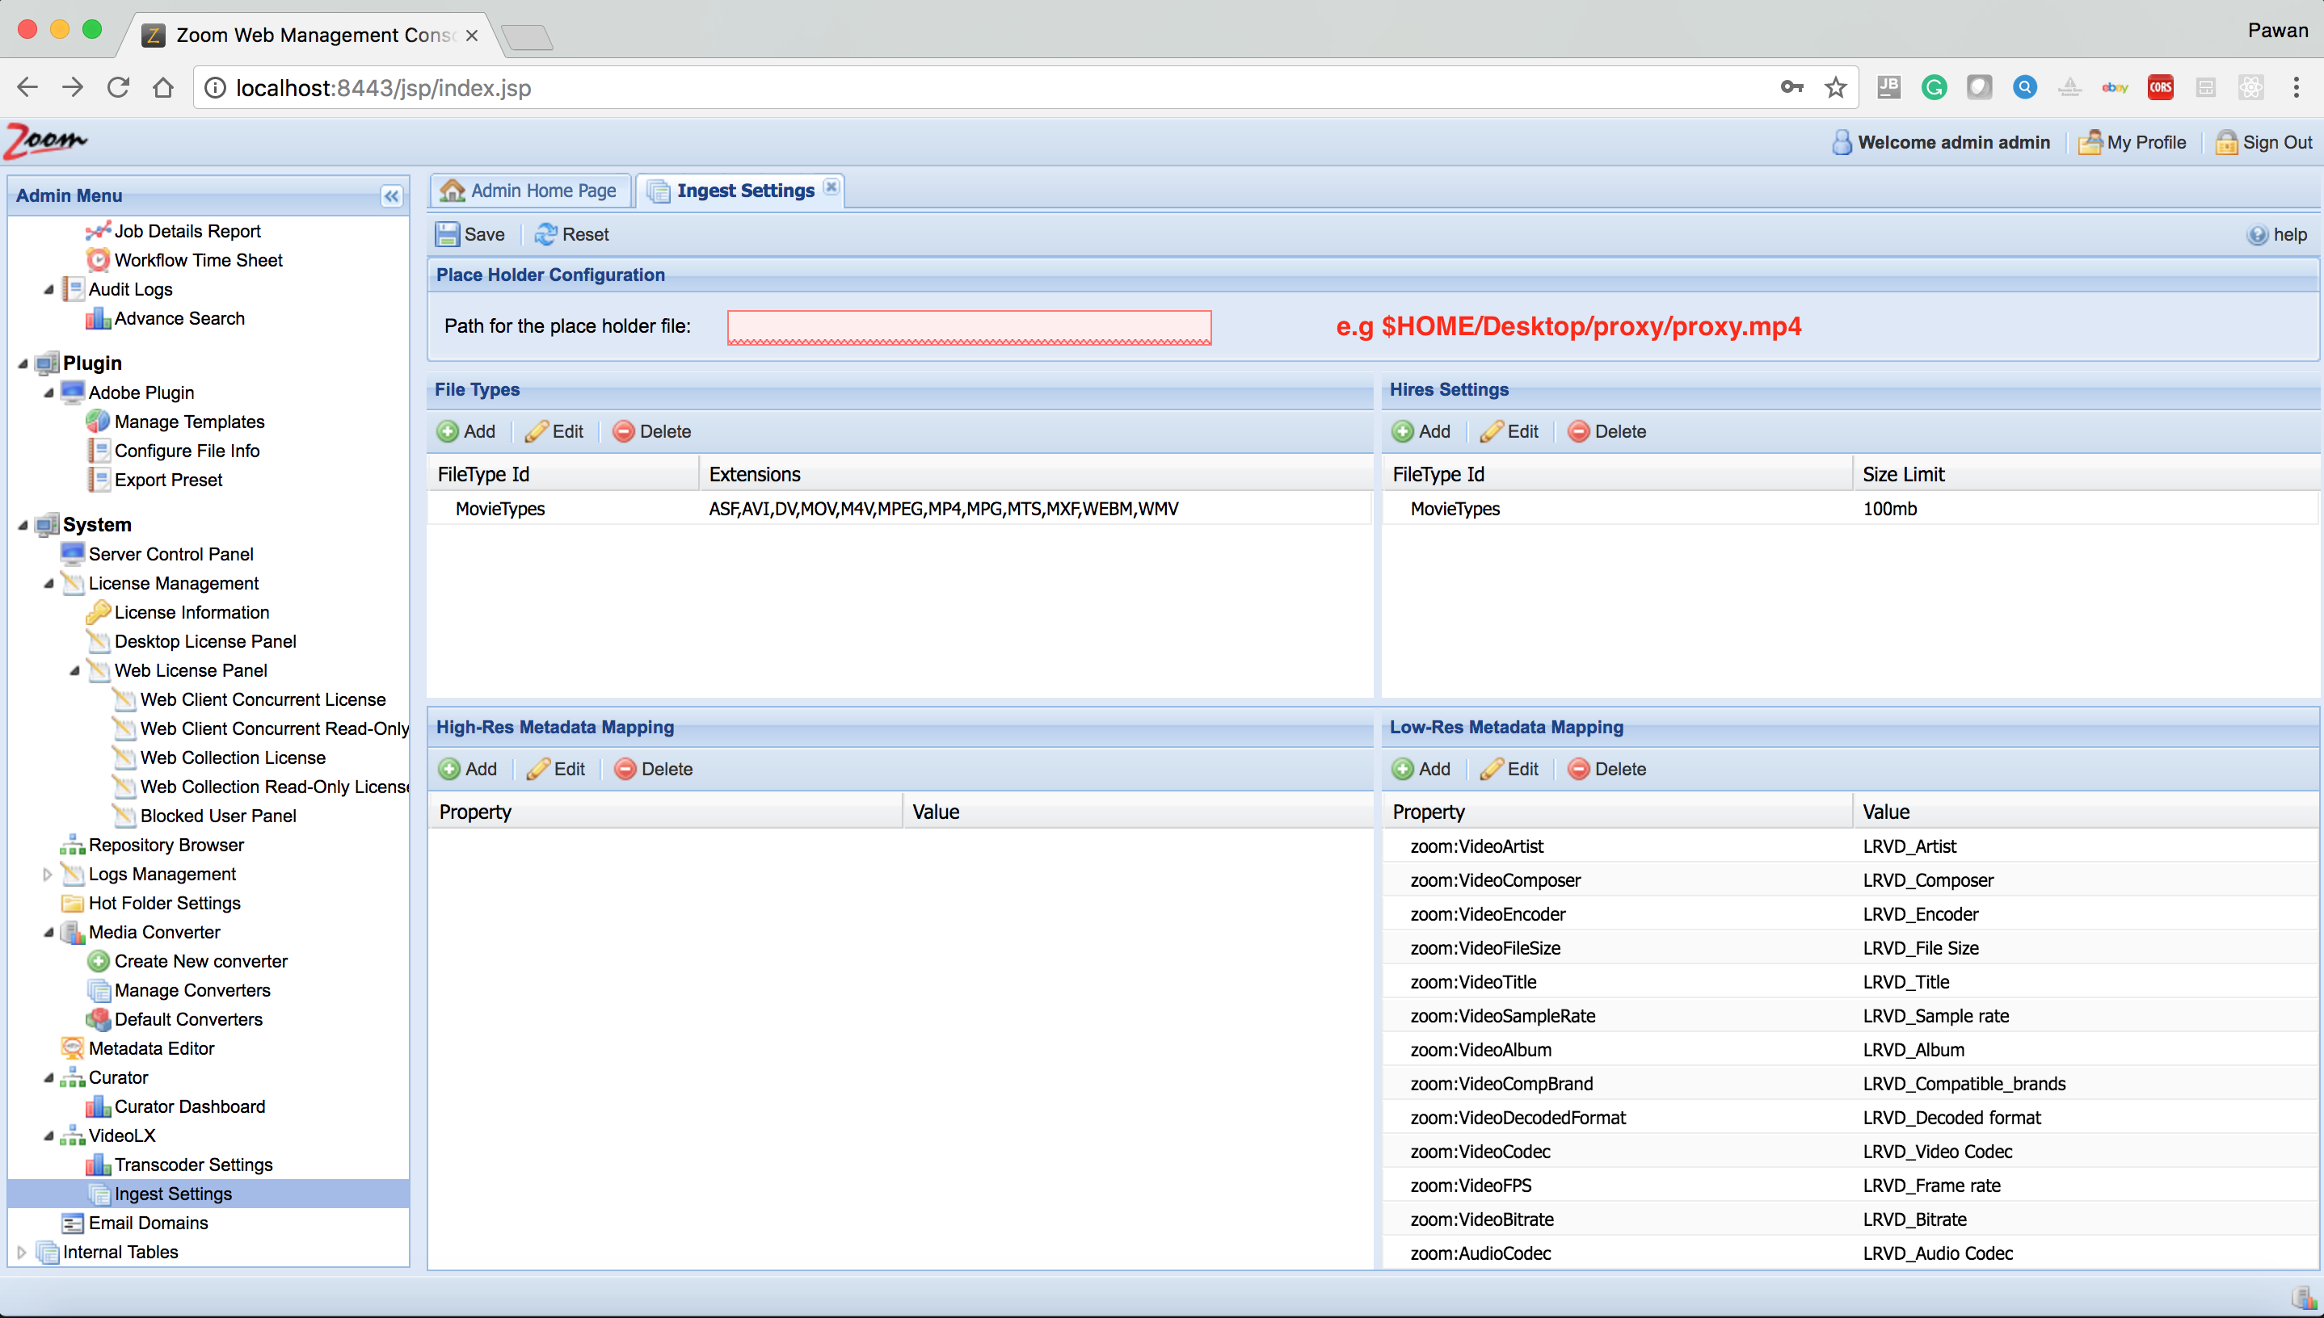Screen dimensions: 2324x1318
Task: Click Welcome admin admin user label
Action: (1942, 143)
